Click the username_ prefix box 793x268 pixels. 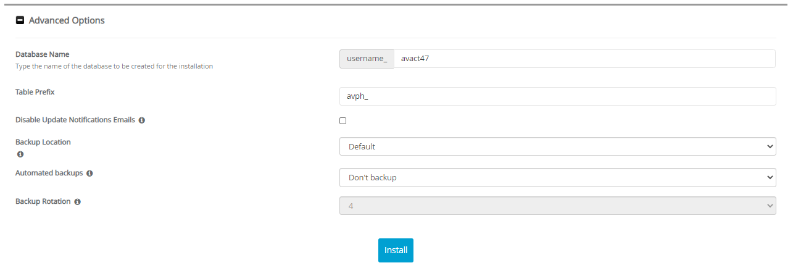pyautogui.click(x=367, y=59)
